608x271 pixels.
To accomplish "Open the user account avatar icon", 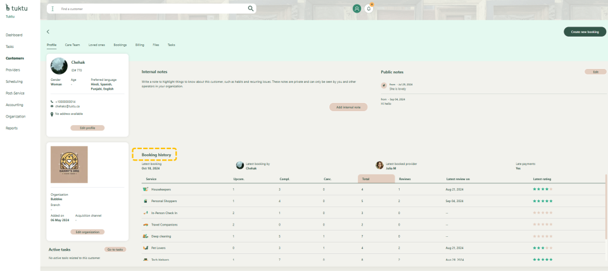I will [357, 9].
